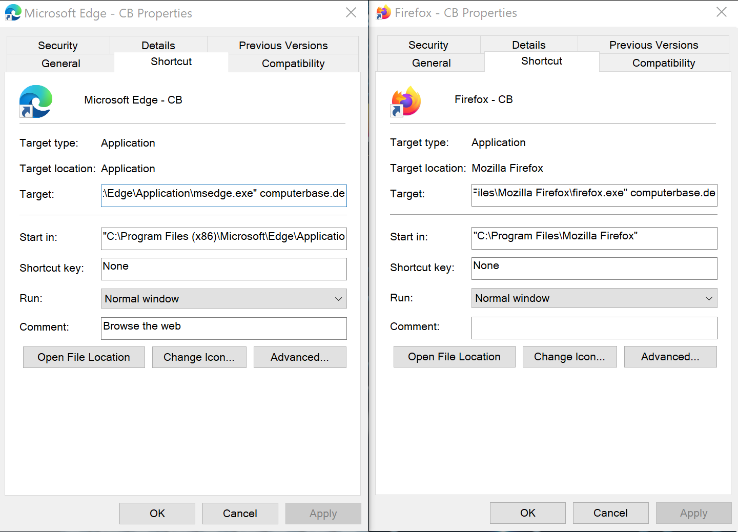Expand the Run dropdown in Firefox properties
The image size is (738, 532).
click(x=594, y=298)
